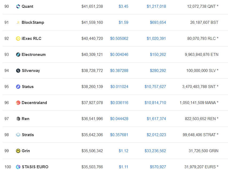Click Decentraland price $0.036116

119,103
